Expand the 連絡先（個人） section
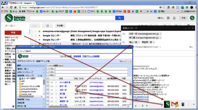This screenshot has width=198, height=110. [44, 69]
